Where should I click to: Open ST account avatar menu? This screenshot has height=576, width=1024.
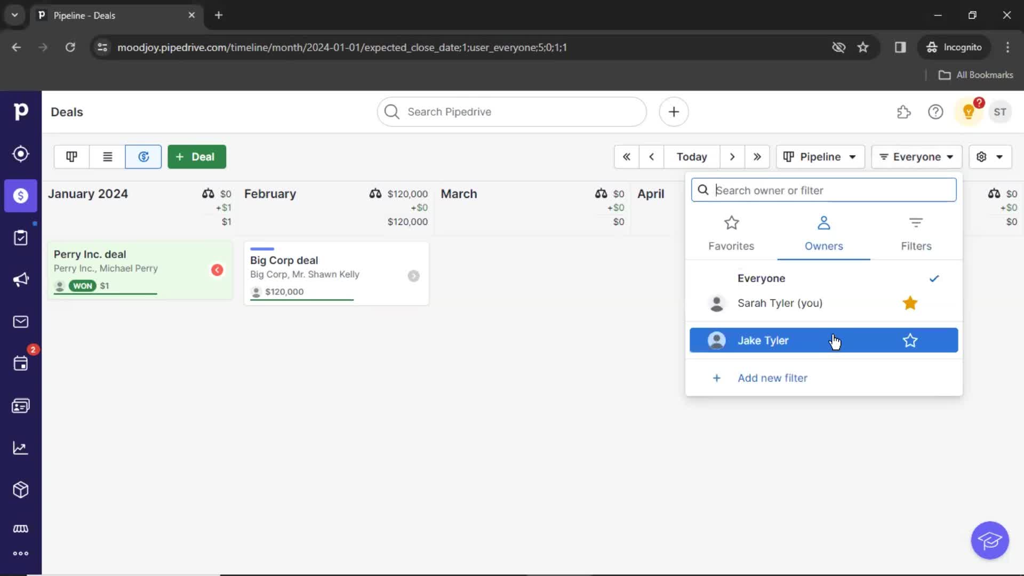click(x=1000, y=112)
